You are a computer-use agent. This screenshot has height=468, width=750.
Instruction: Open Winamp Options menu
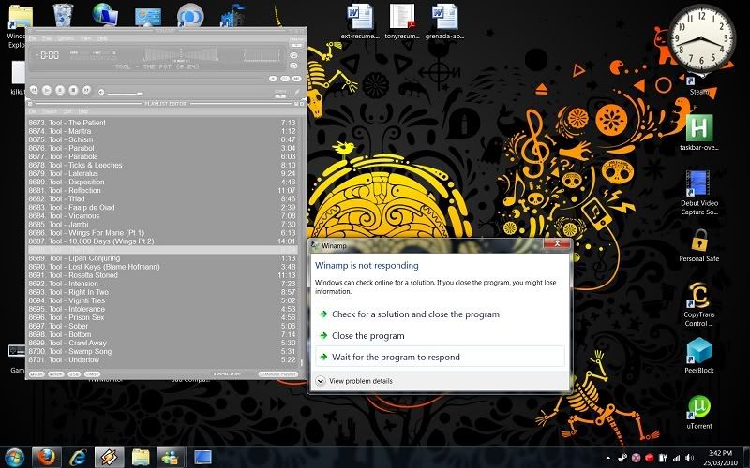(x=66, y=38)
